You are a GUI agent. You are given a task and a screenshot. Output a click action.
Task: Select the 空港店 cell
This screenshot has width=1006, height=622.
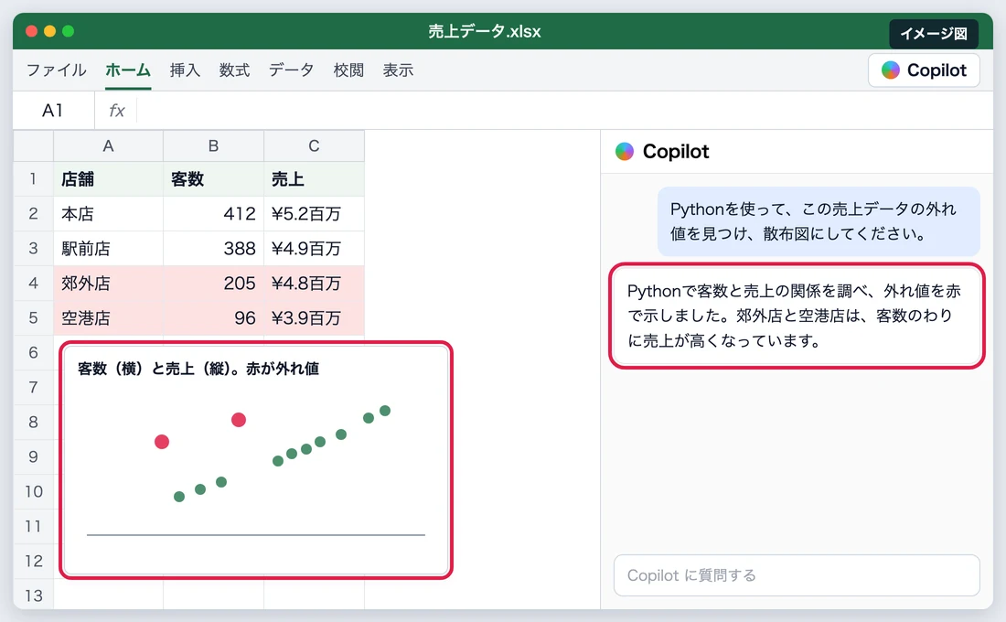coord(109,317)
